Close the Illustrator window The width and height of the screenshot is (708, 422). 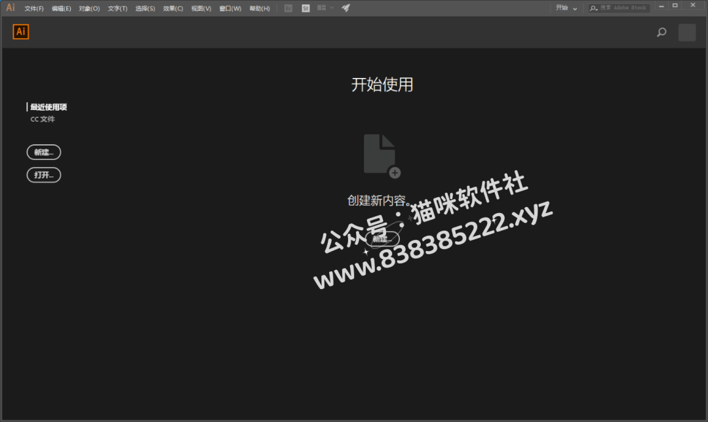pyautogui.click(x=693, y=6)
